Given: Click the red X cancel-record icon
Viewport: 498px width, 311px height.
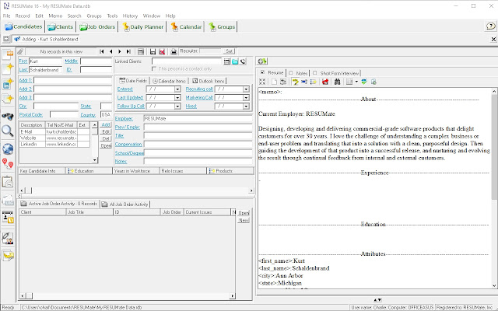Looking at the screenshot, I should pos(162,51).
